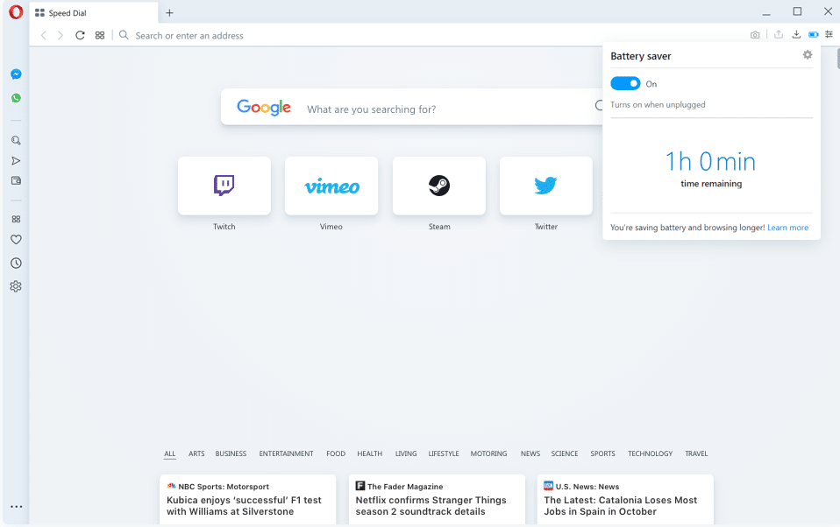Click the battery saver toolbar icon
840x527 pixels.
pyautogui.click(x=813, y=35)
